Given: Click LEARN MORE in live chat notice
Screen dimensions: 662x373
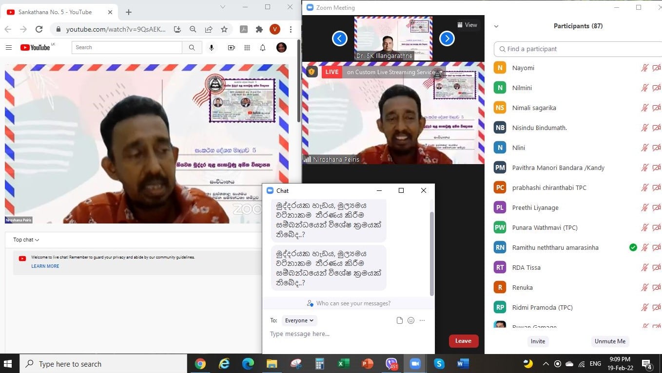Looking at the screenshot, I should 45,266.
